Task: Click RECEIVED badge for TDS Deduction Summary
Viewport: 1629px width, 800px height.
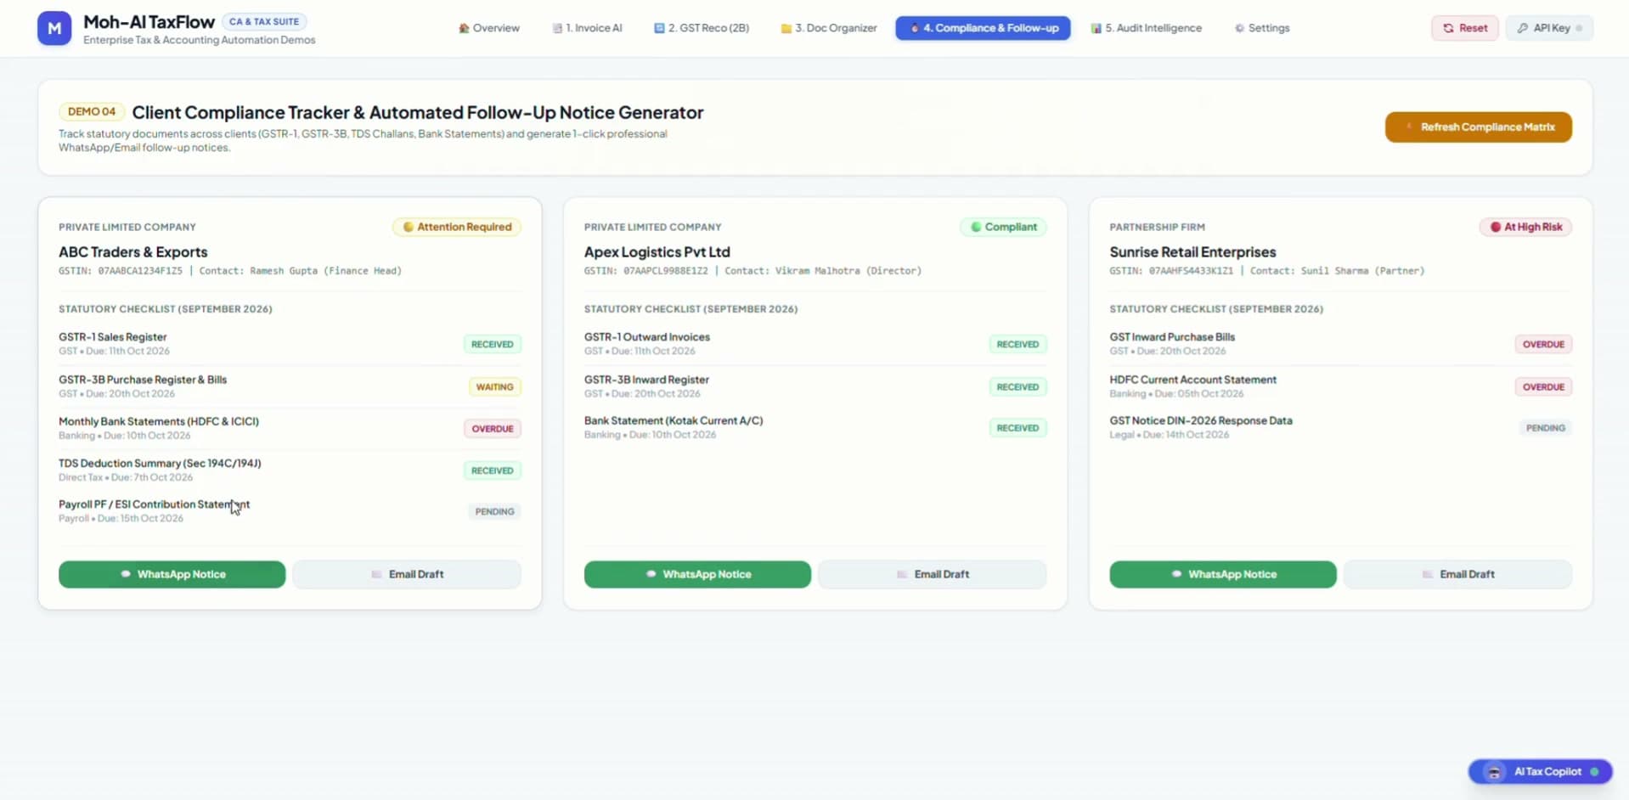Action: [x=492, y=470]
